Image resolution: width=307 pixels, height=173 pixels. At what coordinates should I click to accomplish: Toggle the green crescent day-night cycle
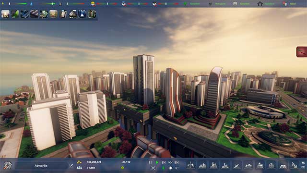[164, 168]
